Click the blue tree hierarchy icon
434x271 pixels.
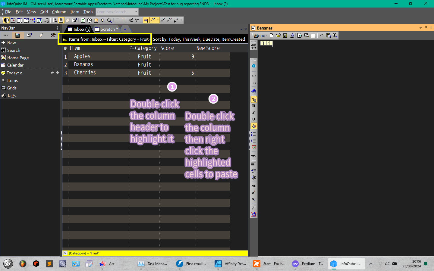click(x=33, y=20)
